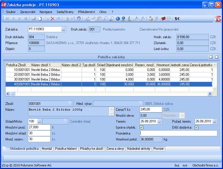Image resolution: width=223 pixels, height=169 pixels.
Task: Open Zboží lookup ellipsis button
Action: (70, 103)
